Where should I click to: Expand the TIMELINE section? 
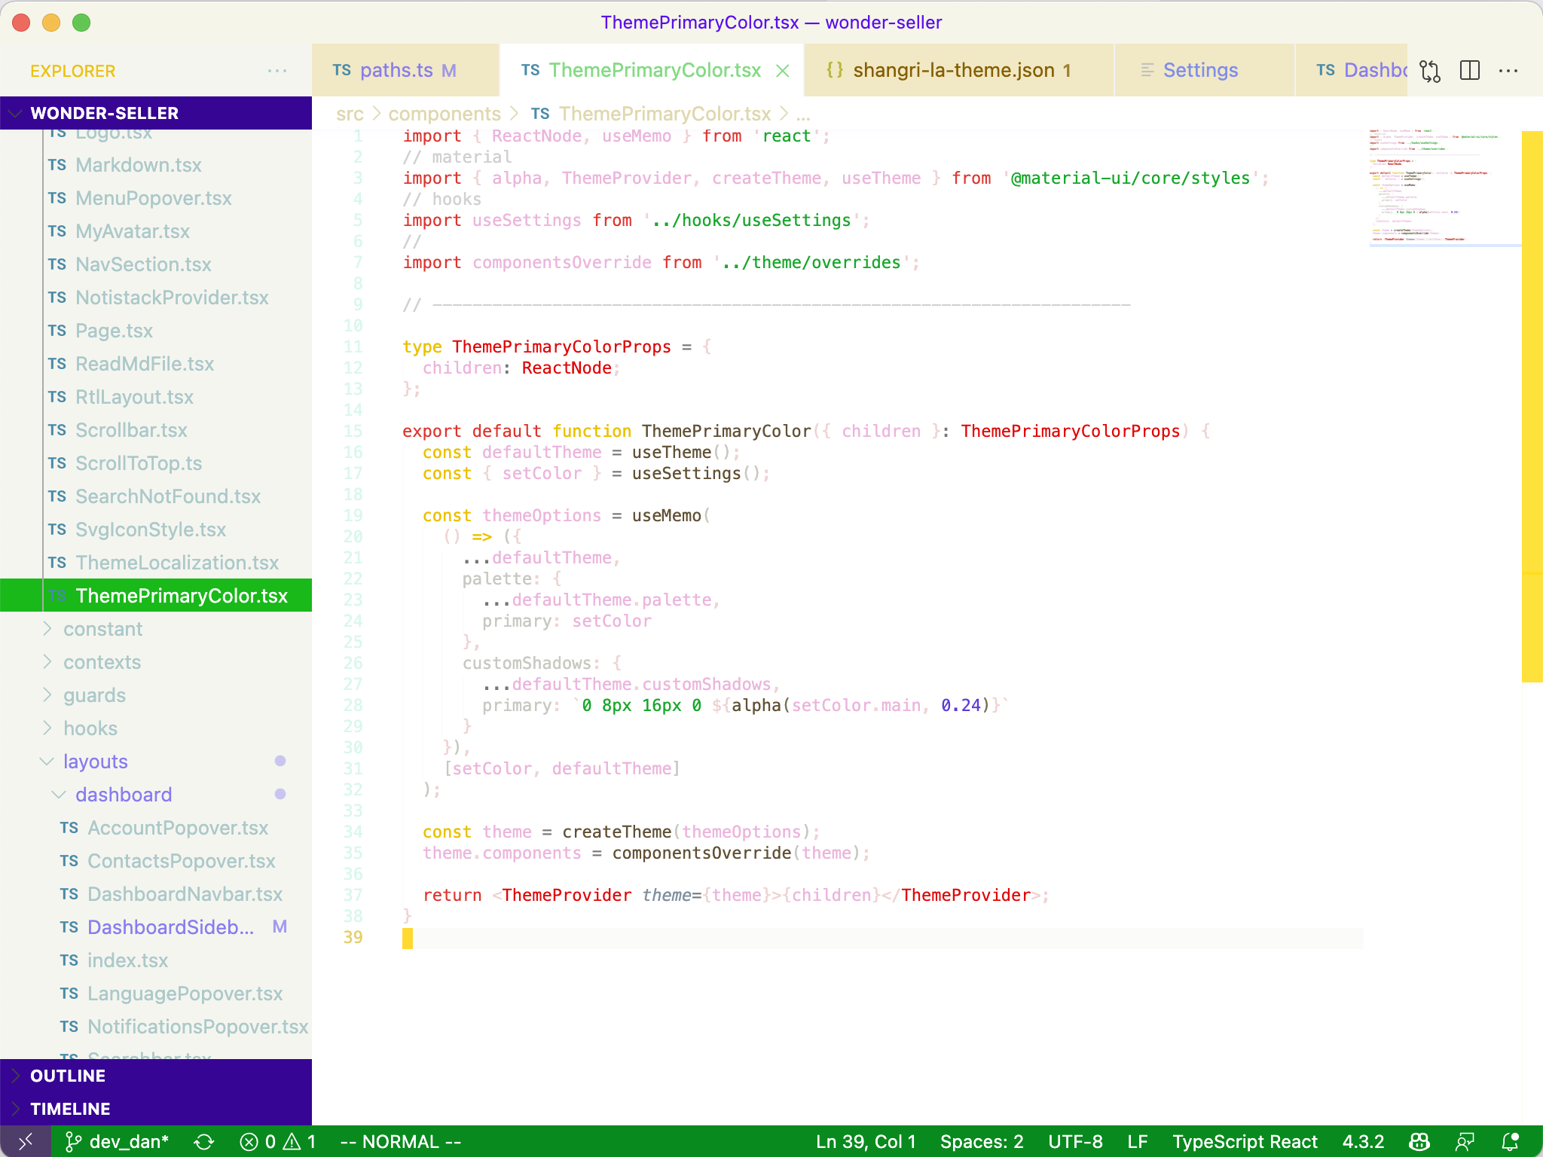[70, 1109]
